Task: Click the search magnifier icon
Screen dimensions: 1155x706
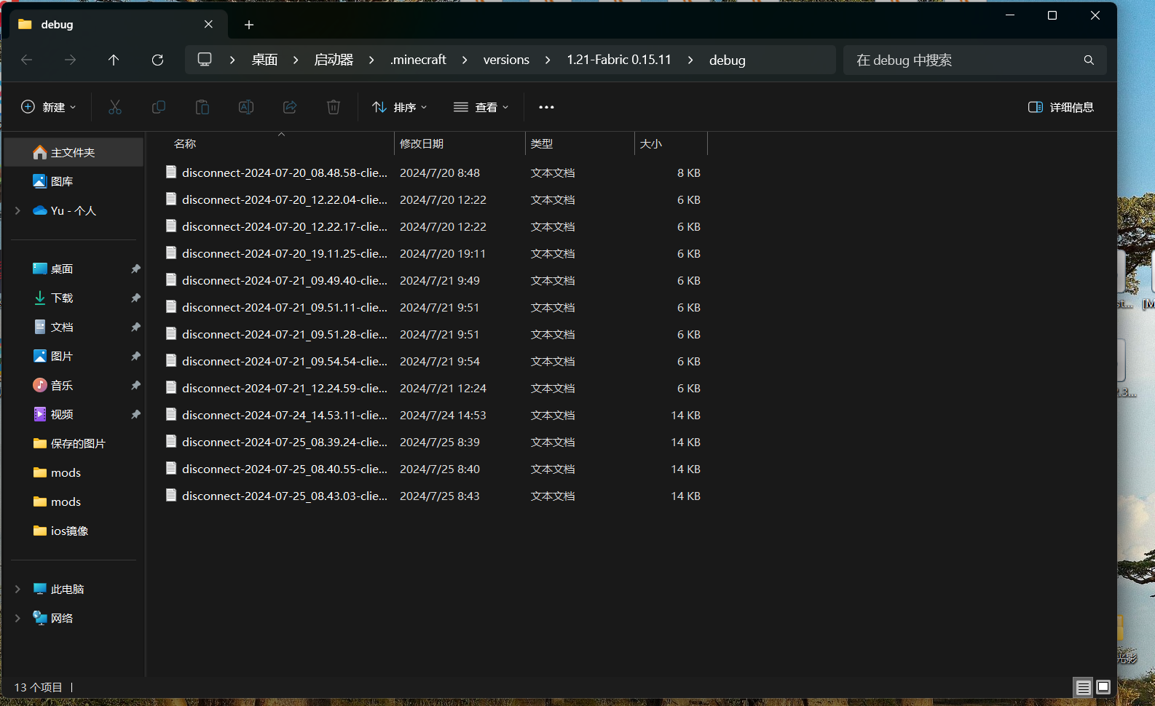Action: [1089, 60]
